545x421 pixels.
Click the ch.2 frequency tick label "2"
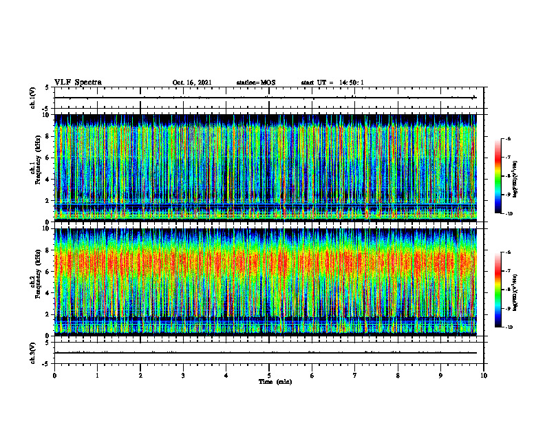pyautogui.click(x=48, y=314)
